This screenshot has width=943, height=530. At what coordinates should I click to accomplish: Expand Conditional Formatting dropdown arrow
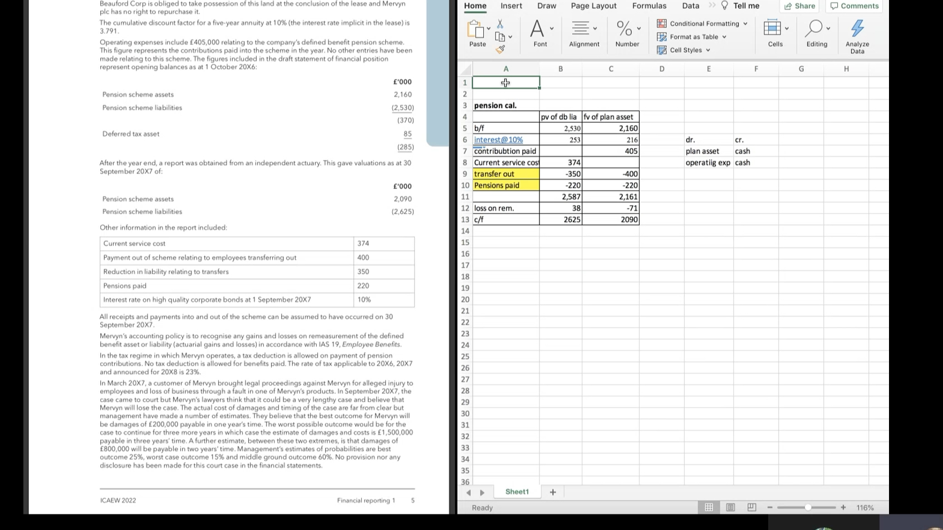pyautogui.click(x=745, y=24)
